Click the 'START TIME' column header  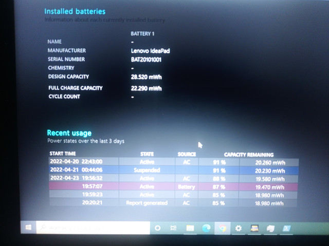point(63,154)
